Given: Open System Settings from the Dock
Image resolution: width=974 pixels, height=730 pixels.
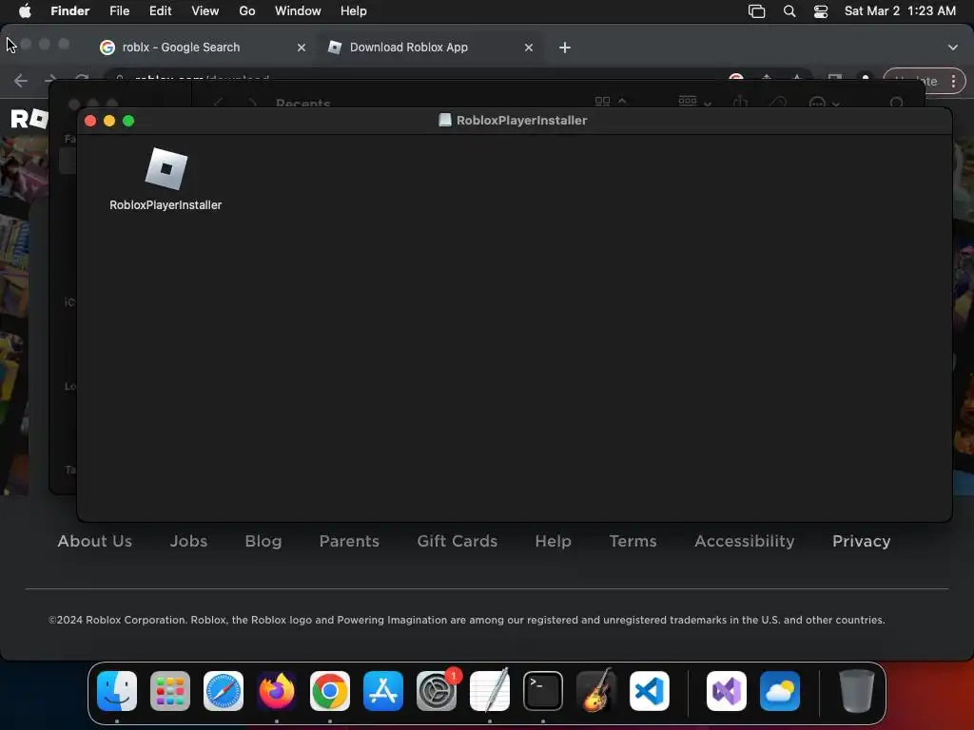Looking at the screenshot, I should click(x=436, y=691).
